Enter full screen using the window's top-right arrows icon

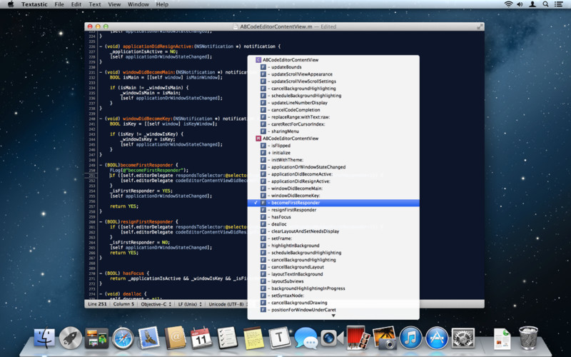tap(479, 26)
